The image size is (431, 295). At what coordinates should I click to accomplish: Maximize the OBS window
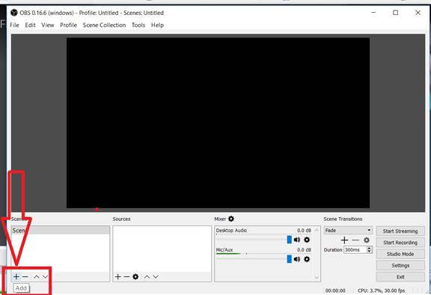point(396,13)
